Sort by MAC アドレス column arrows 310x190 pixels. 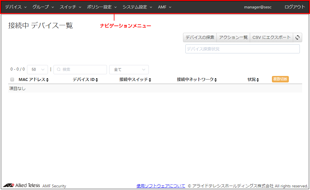47,80
